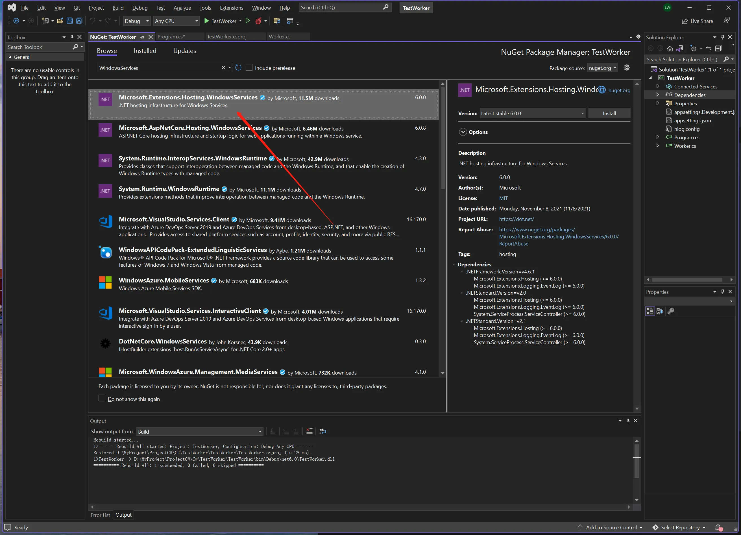Toggle word wrap in Output window
This screenshot has width=741, height=535.
(323, 431)
